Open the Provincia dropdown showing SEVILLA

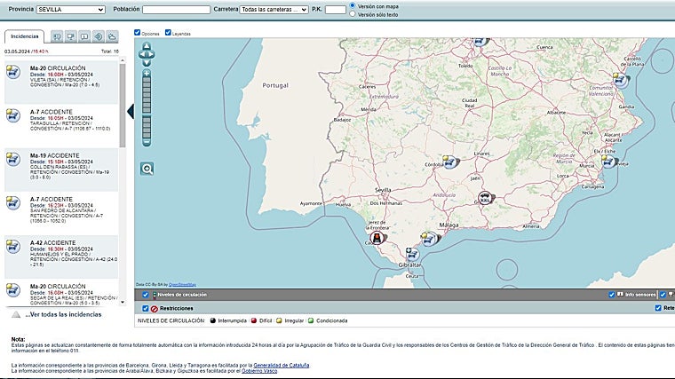[70, 10]
